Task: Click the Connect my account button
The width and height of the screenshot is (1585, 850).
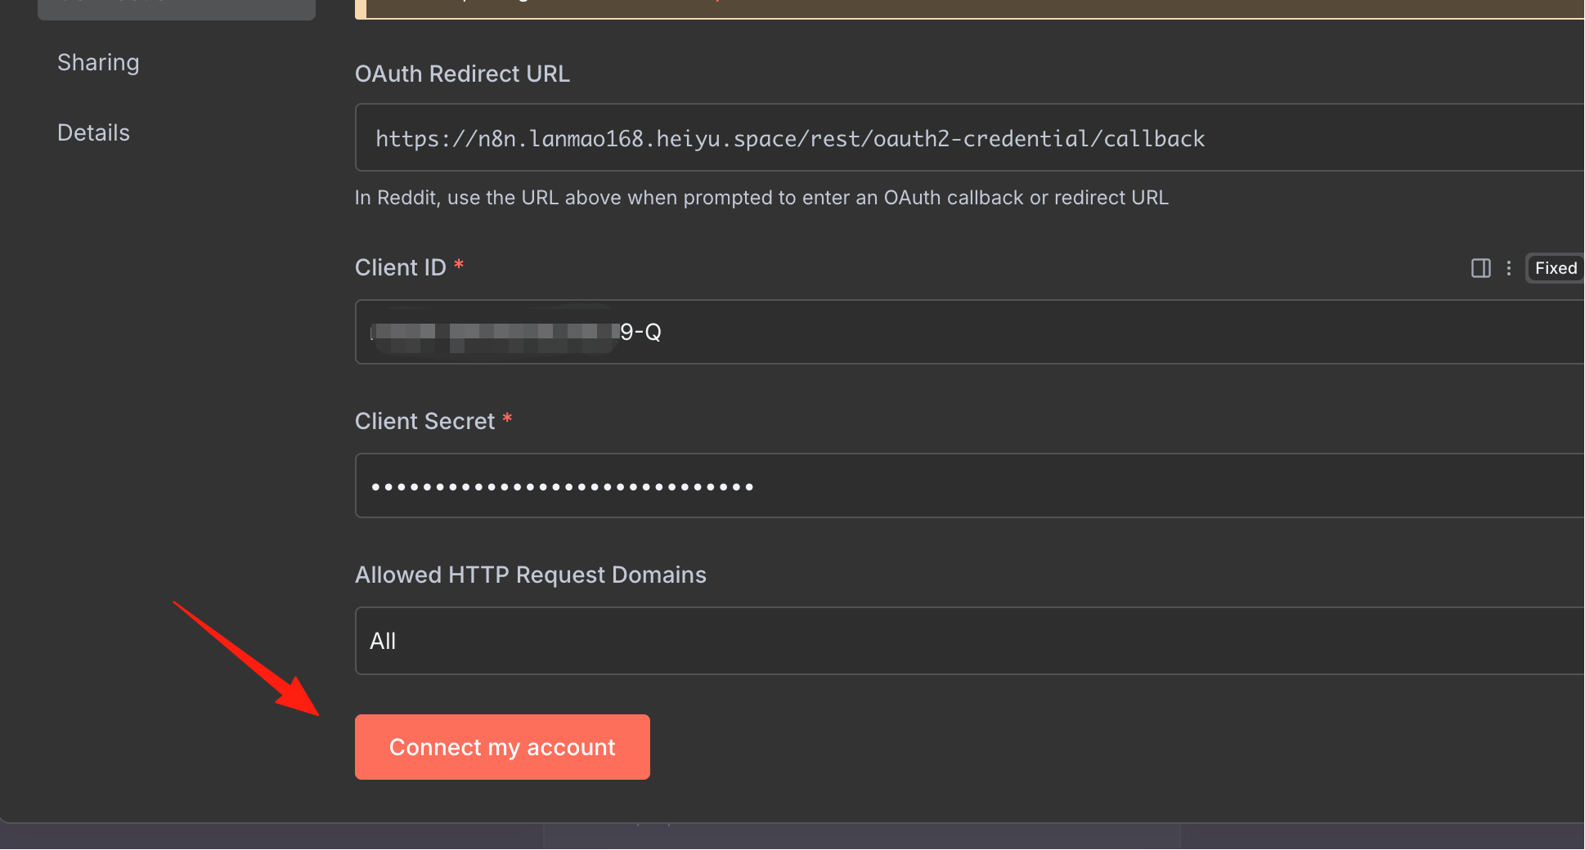Action: 502,747
